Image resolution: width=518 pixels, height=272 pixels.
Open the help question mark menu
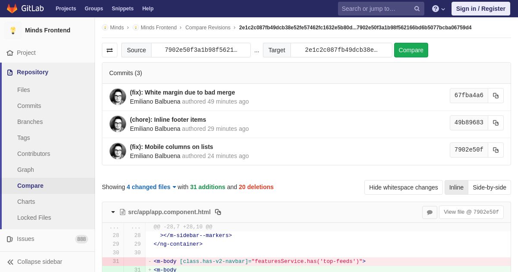(439, 9)
